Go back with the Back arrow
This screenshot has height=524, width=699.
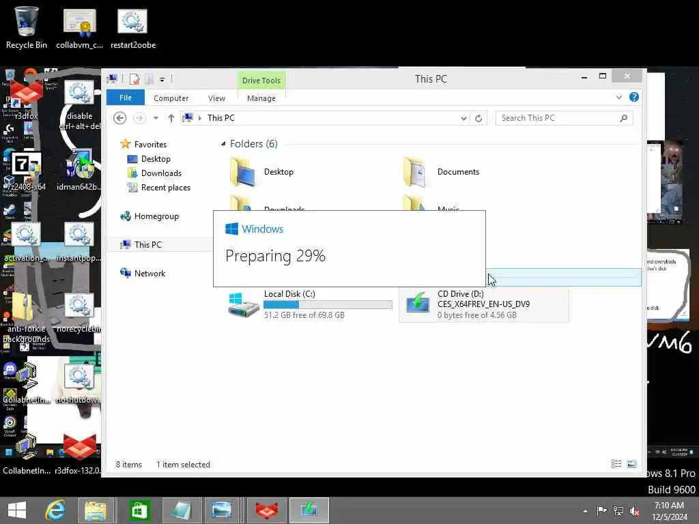point(120,118)
